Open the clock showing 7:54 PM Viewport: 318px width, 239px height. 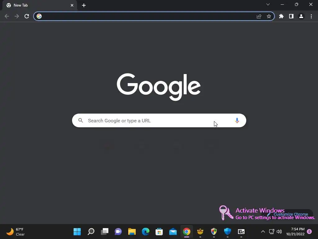295,232
